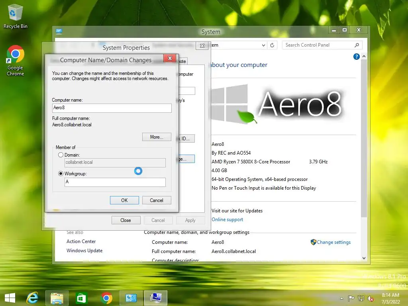
Task: Launch Chrome from the taskbar
Action: click(106, 298)
